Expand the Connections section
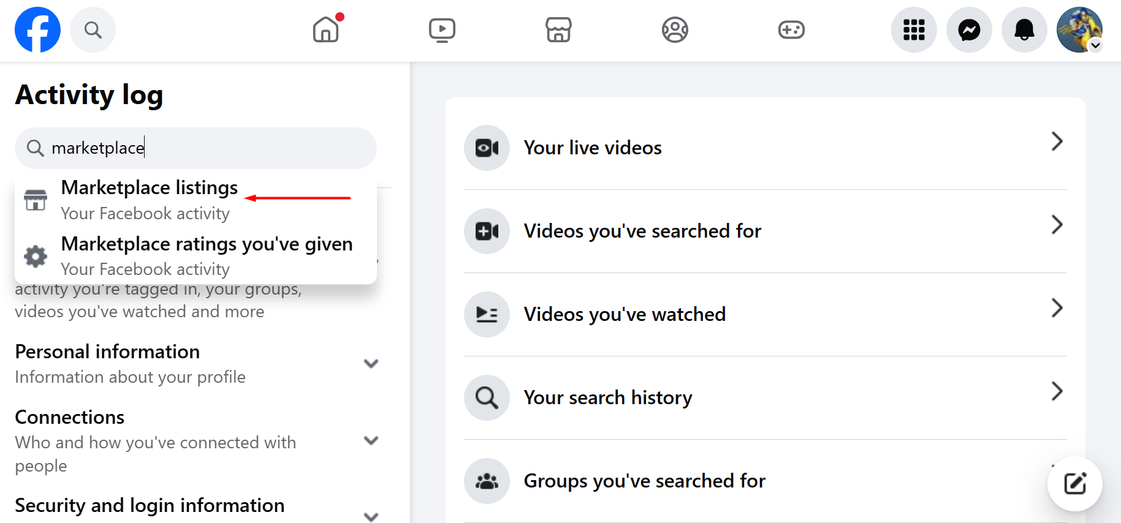The image size is (1121, 523). 371,440
